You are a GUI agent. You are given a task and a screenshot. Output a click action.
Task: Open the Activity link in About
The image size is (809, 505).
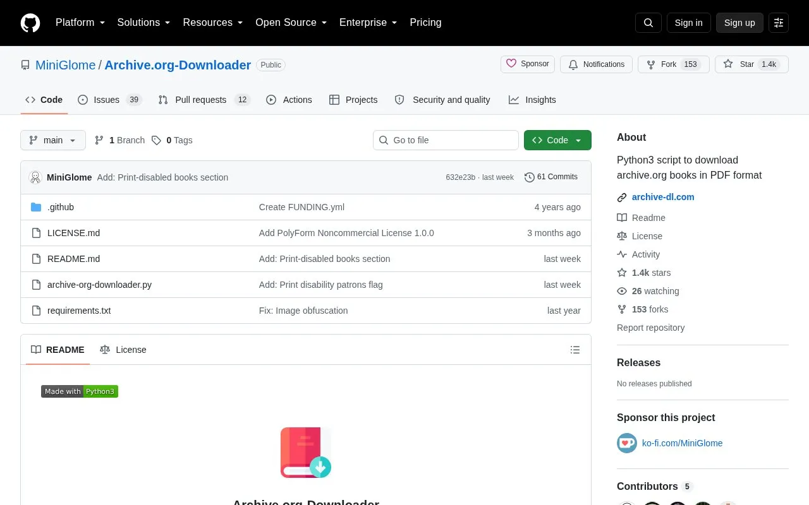[x=638, y=254]
